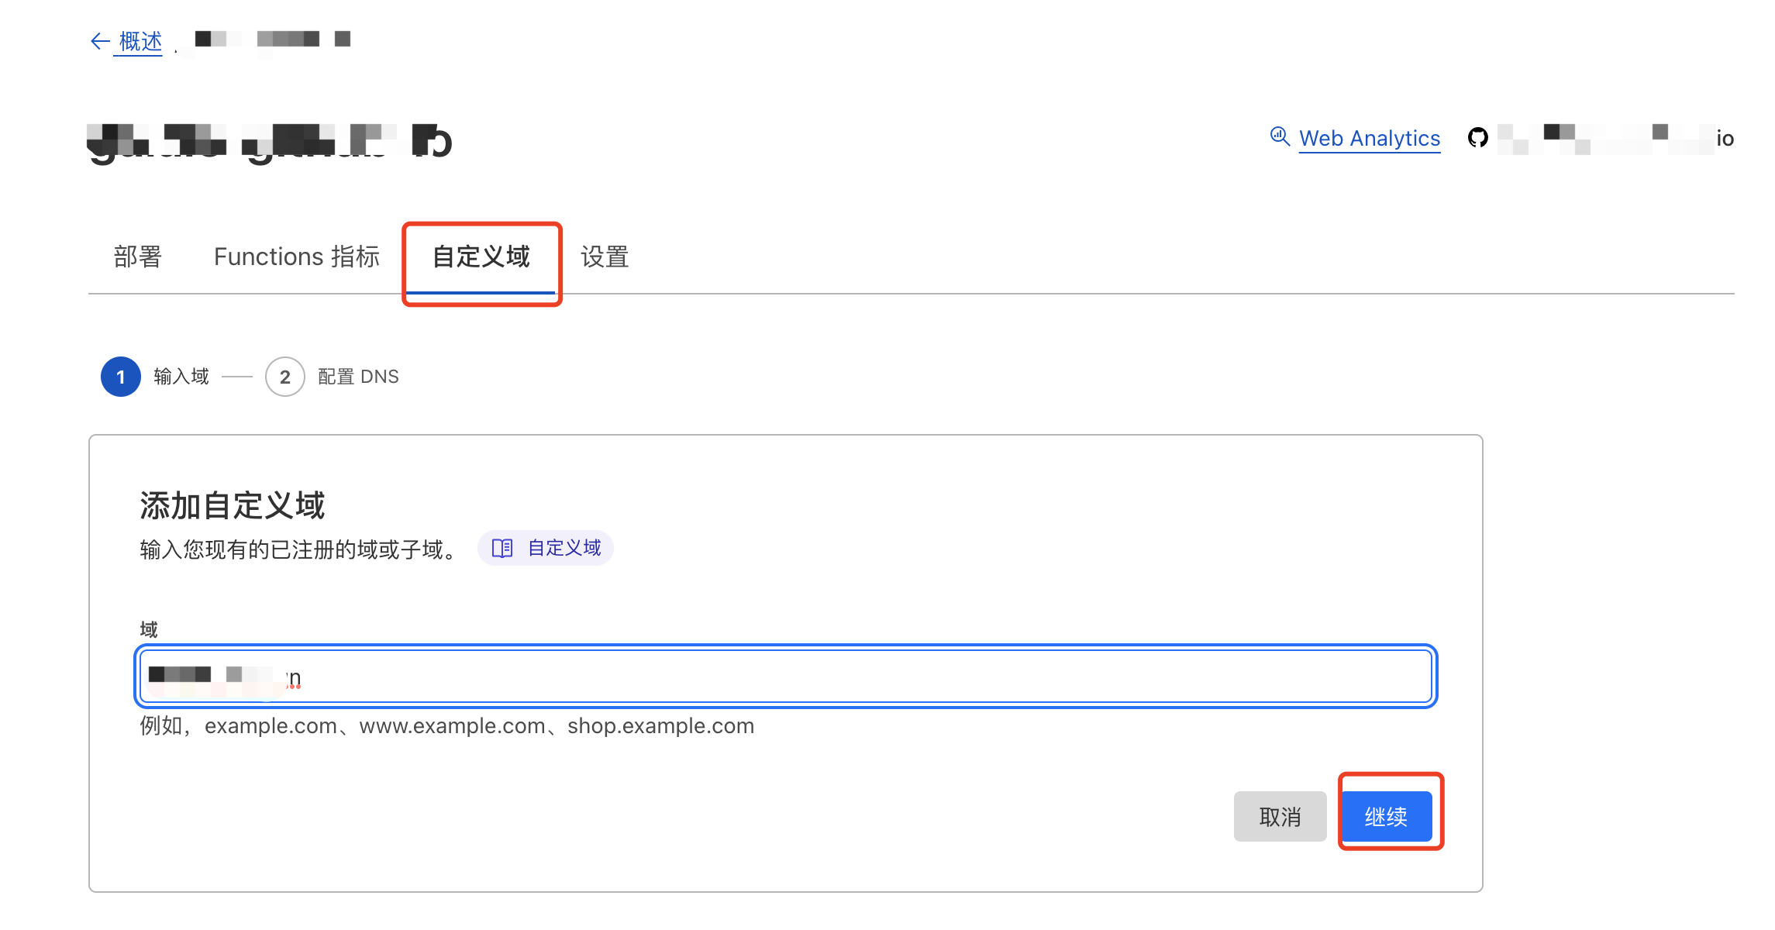The image size is (1775, 930).
Task: Open the 自定义域 documentation badge link
Action: click(564, 549)
